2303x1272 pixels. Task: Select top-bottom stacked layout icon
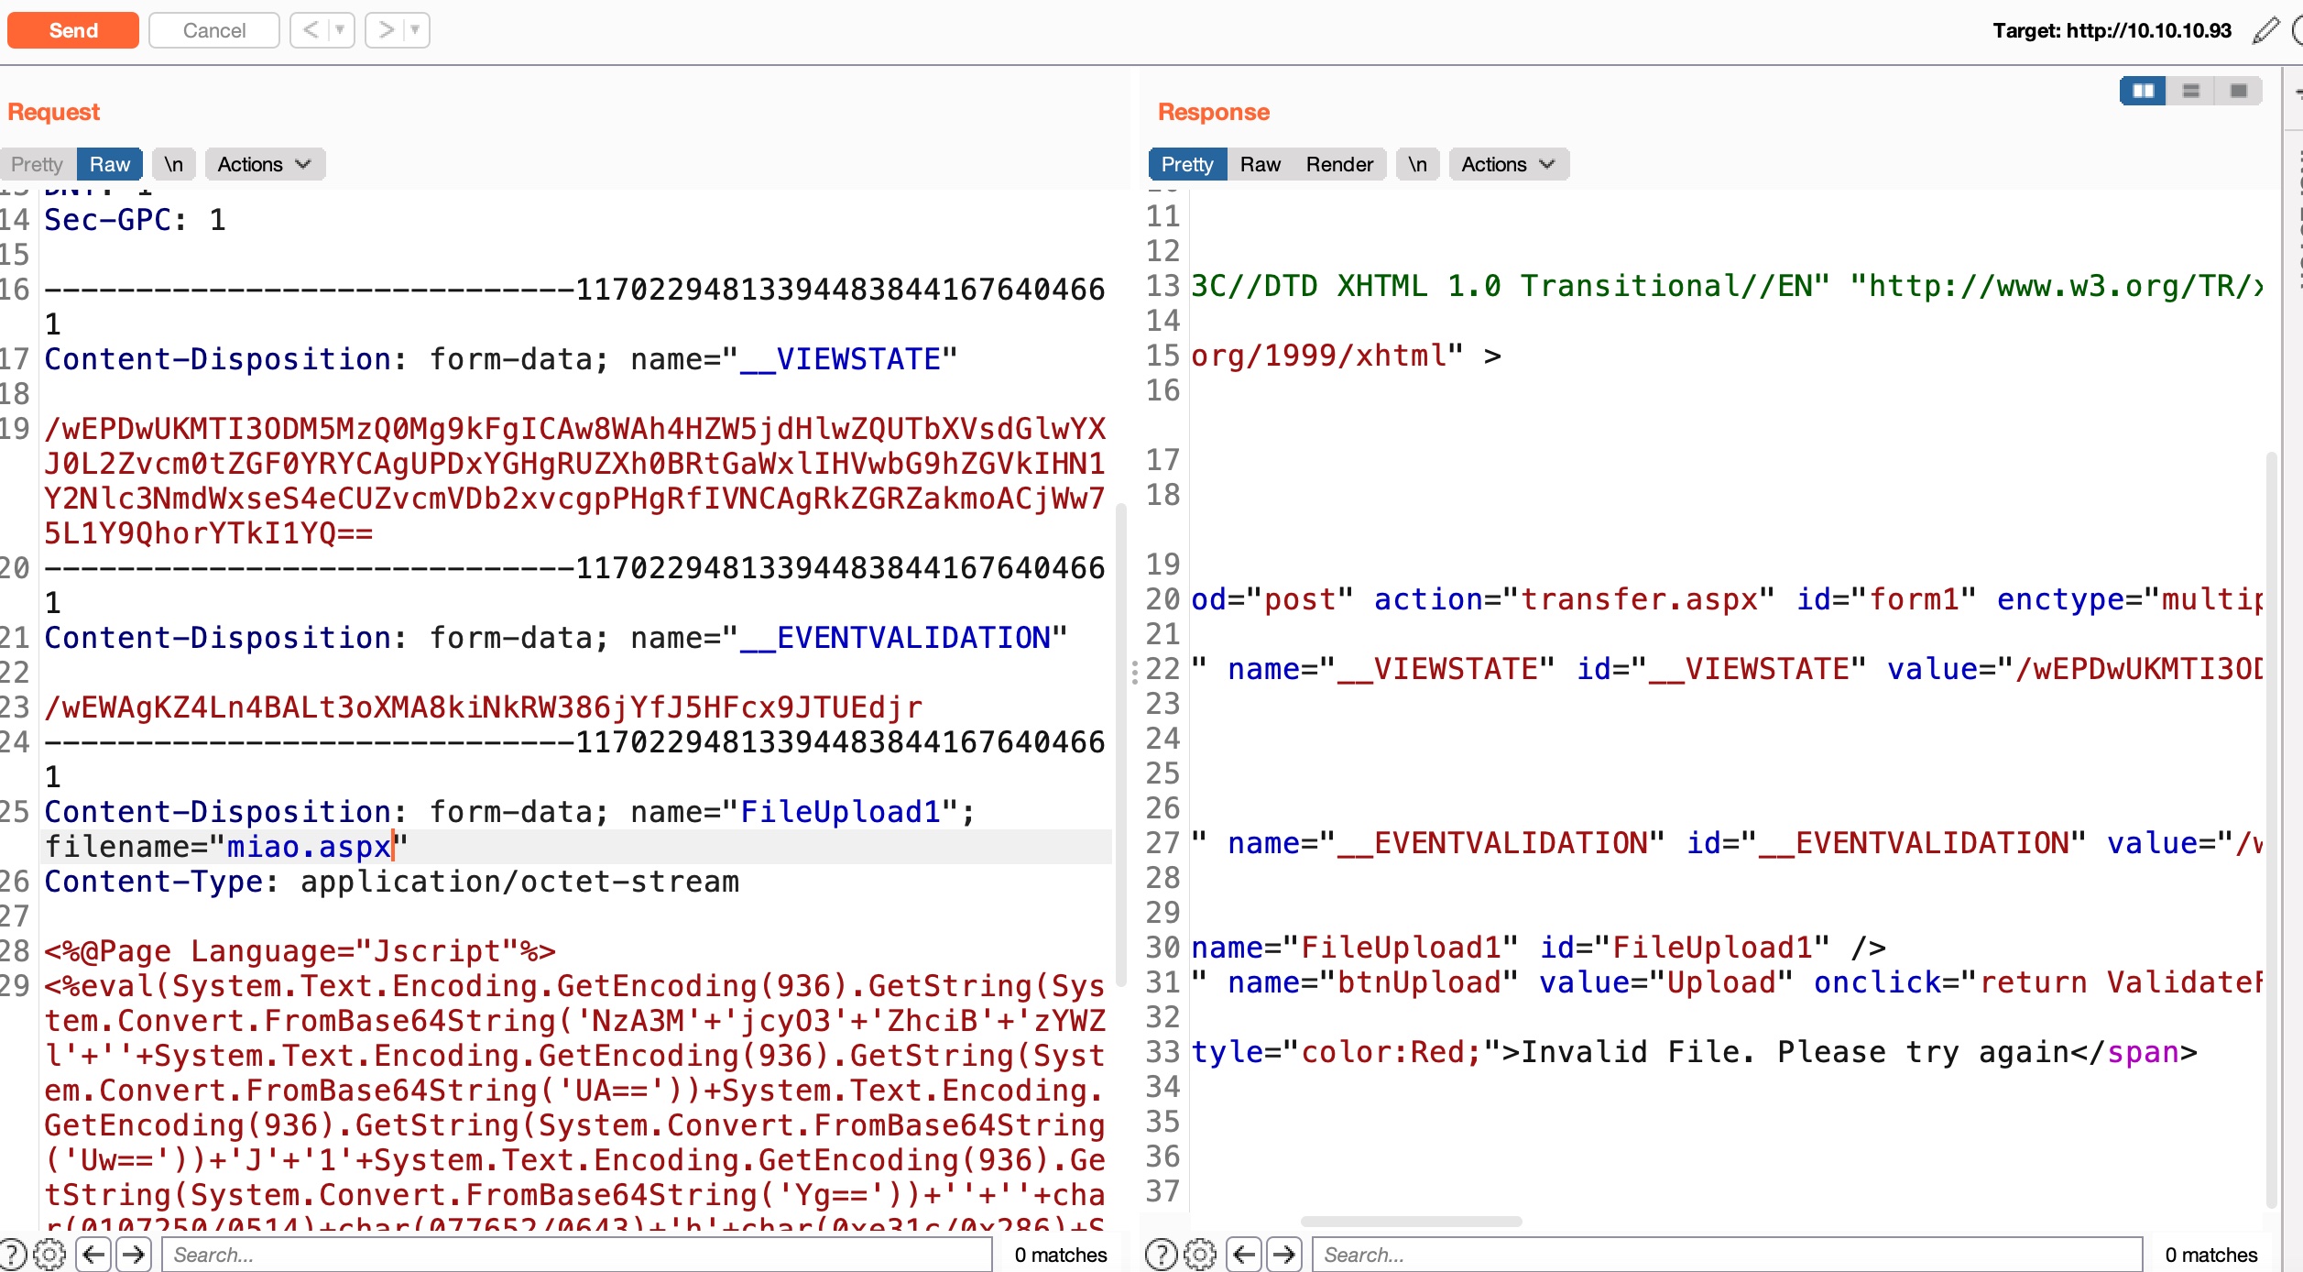[2190, 91]
